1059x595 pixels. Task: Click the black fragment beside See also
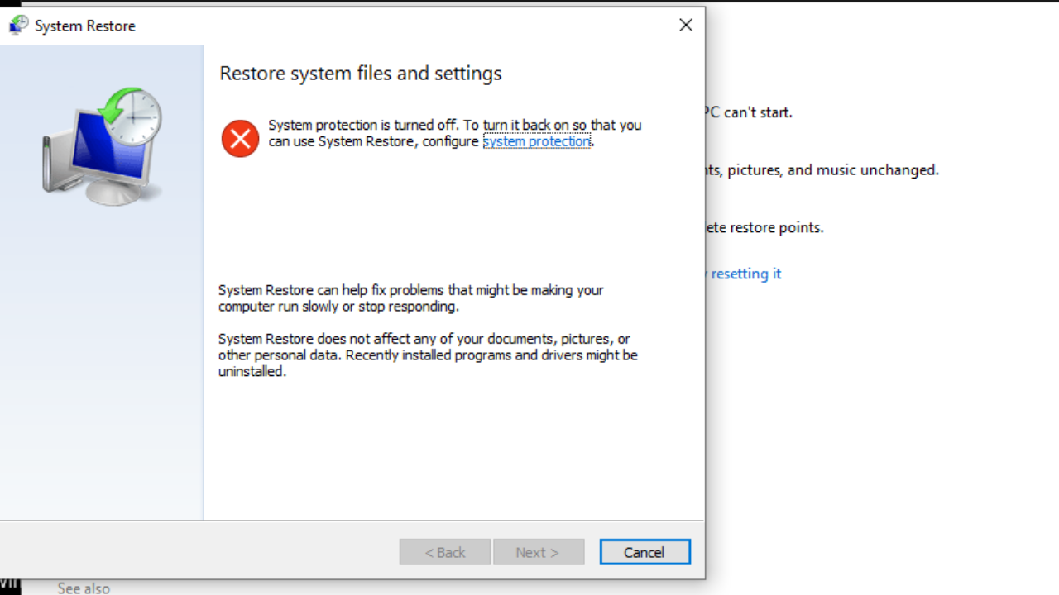tap(10, 583)
